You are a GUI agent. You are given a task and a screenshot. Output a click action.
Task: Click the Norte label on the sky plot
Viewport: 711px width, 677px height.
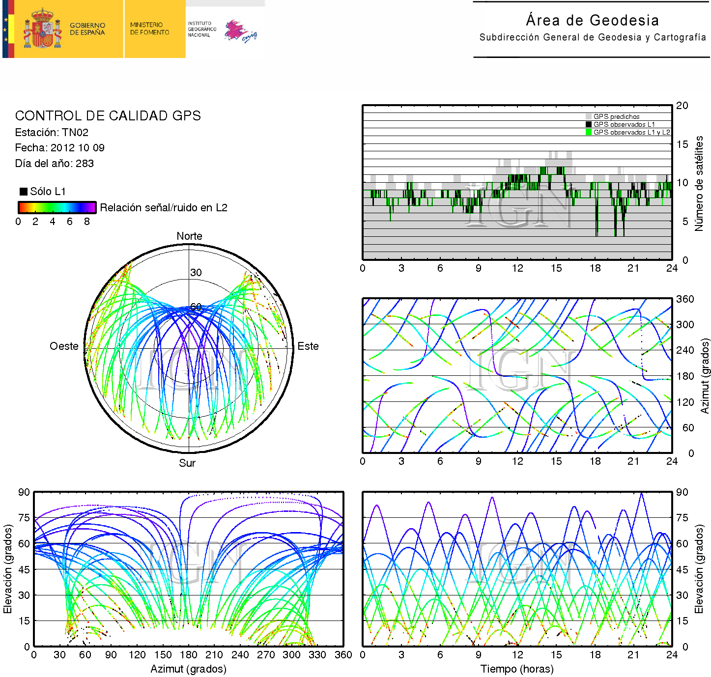pyautogui.click(x=189, y=236)
